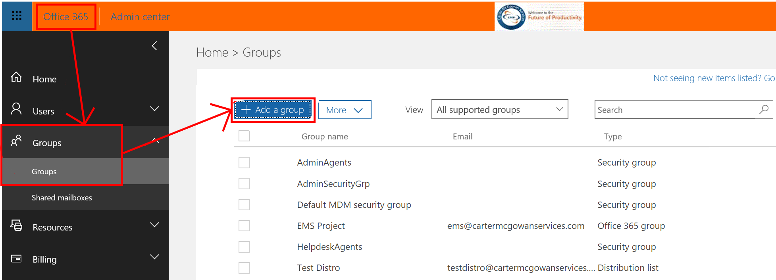776x280 pixels.
Task: Open the More dropdown button
Action: tap(345, 110)
